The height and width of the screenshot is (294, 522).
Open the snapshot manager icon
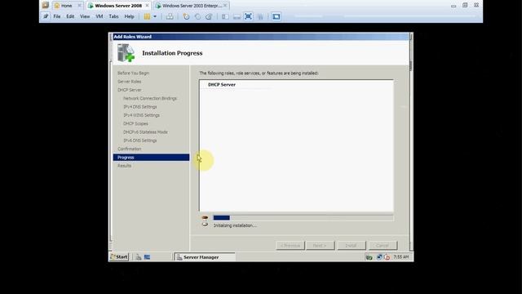[209, 16]
